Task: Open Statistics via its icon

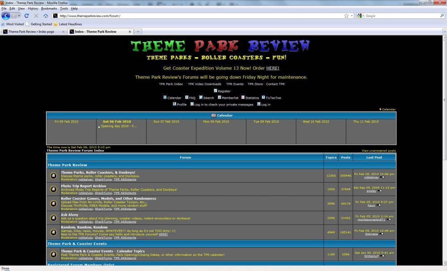Action: point(242,97)
